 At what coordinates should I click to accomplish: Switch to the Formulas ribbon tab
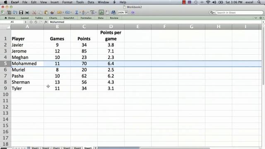(x=86, y=18)
